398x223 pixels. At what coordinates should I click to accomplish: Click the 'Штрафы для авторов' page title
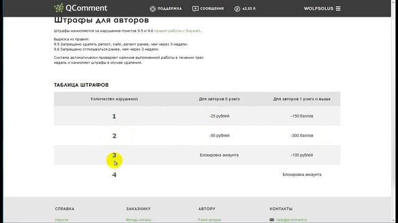click(101, 20)
